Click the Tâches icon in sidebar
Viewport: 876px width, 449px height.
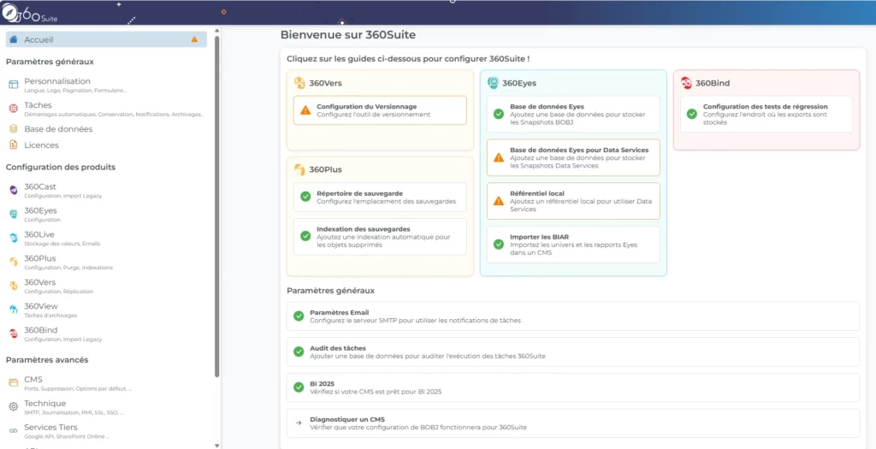point(13,108)
